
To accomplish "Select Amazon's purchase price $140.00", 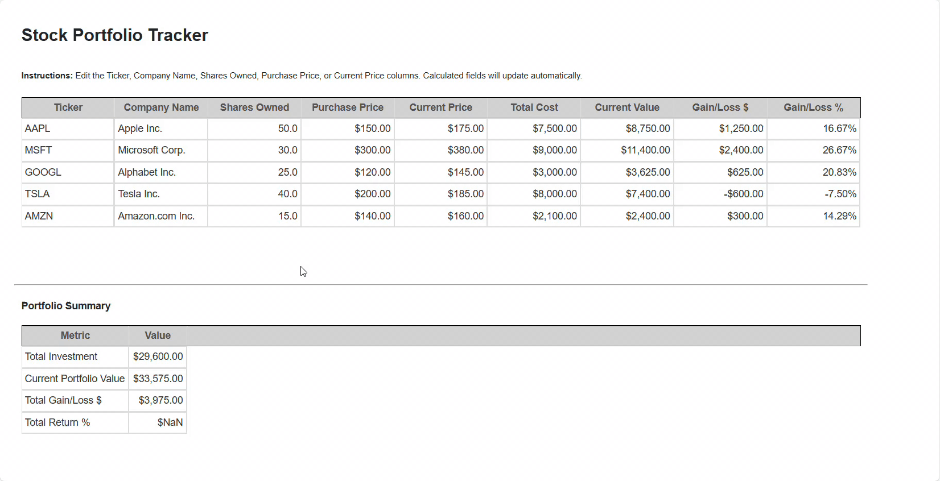I will pos(348,216).
